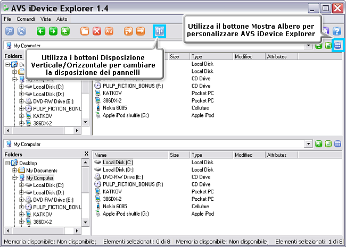Rename with the orange AB icon

[109, 31]
